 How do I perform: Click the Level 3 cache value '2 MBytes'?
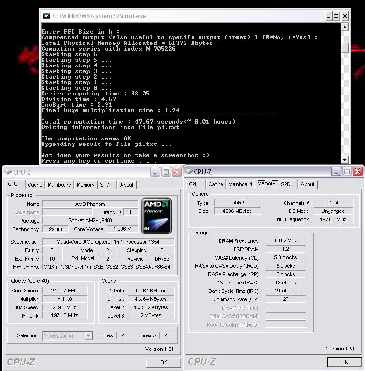151,315
